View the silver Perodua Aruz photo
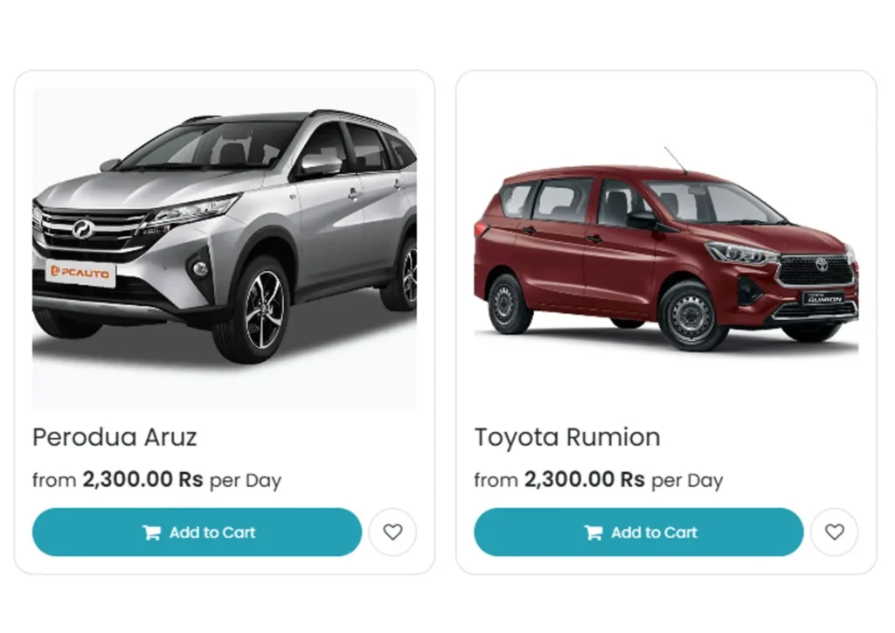Screen dimensions: 895x633 225,248
